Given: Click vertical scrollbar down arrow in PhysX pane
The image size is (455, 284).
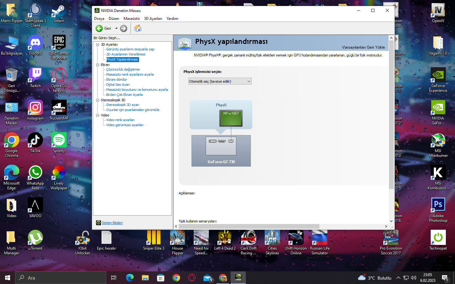Looking at the screenshot, I should (x=391, y=221).
